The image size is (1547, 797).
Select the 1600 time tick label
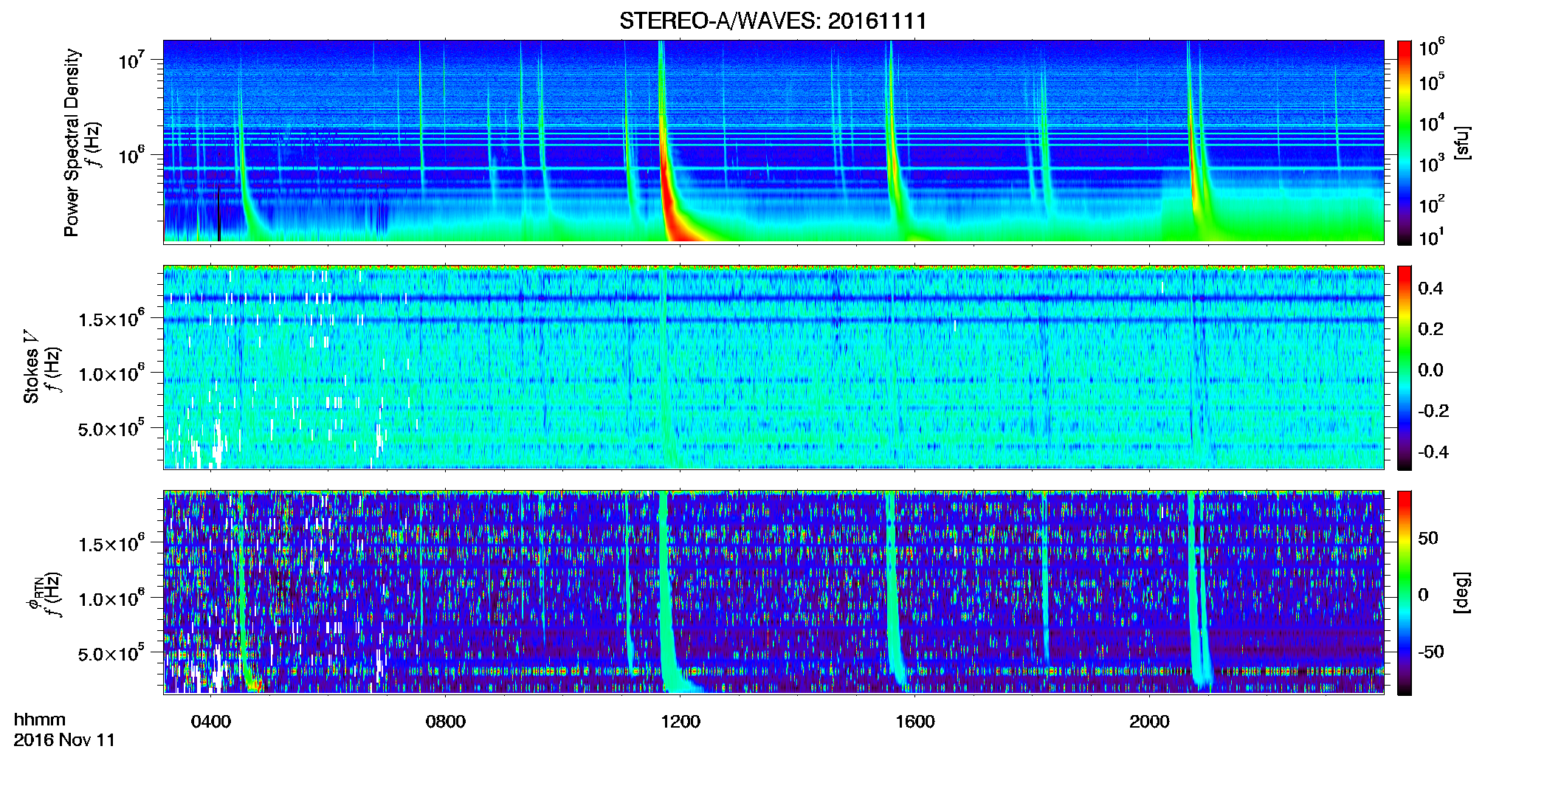pos(915,722)
